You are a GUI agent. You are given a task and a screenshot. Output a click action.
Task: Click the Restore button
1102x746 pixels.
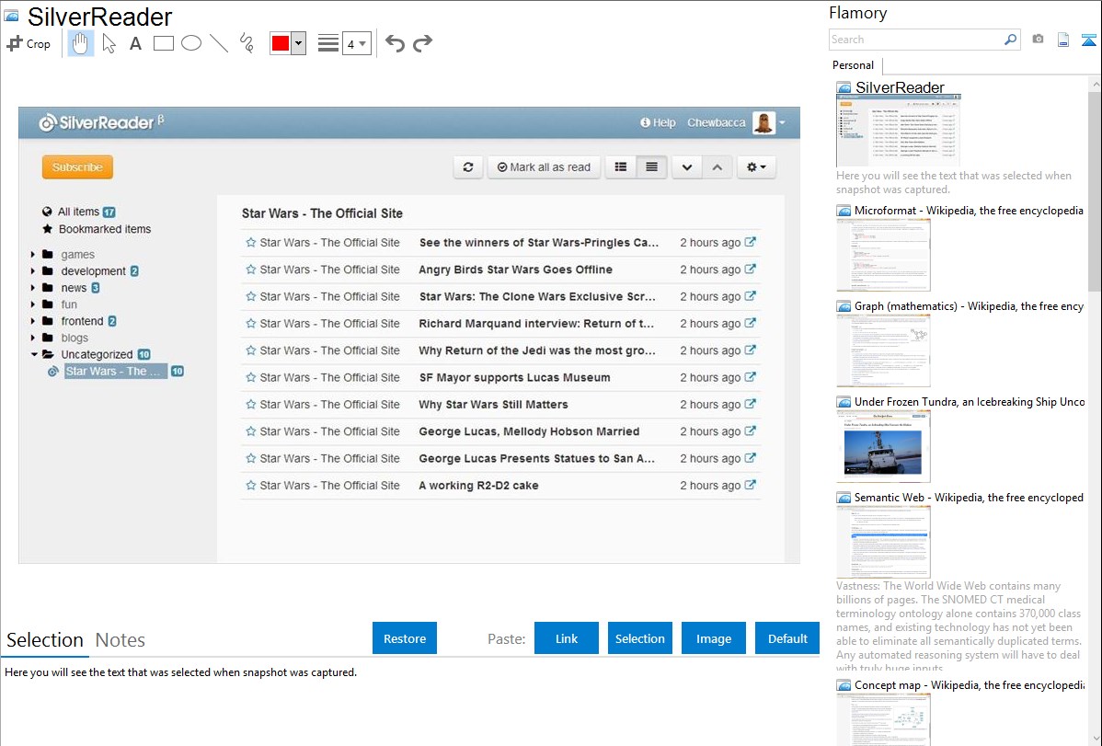point(405,638)
